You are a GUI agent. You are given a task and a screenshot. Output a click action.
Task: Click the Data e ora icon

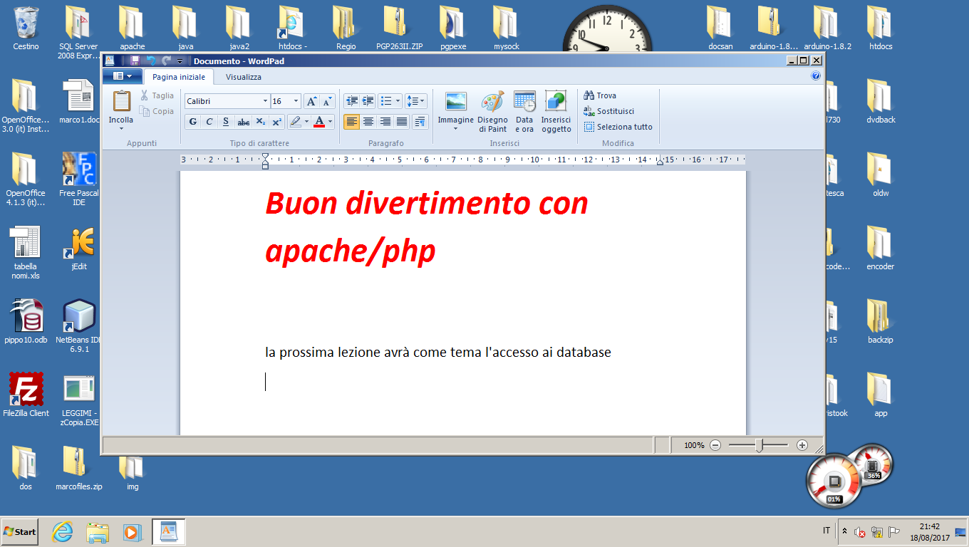(524, 112)
